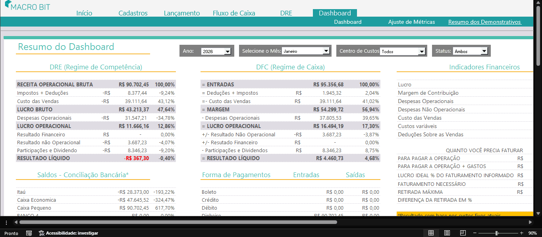
Task: Click LUCRO IDEAL % DO FATURAMENTO INFORMADO
Action: [455, 175]
